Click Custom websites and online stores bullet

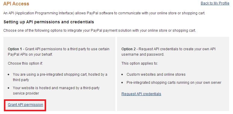[x=156, y=74]
